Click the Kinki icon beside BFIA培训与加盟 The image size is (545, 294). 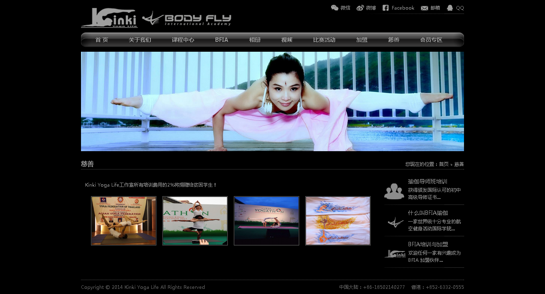[x=395, y=254]
